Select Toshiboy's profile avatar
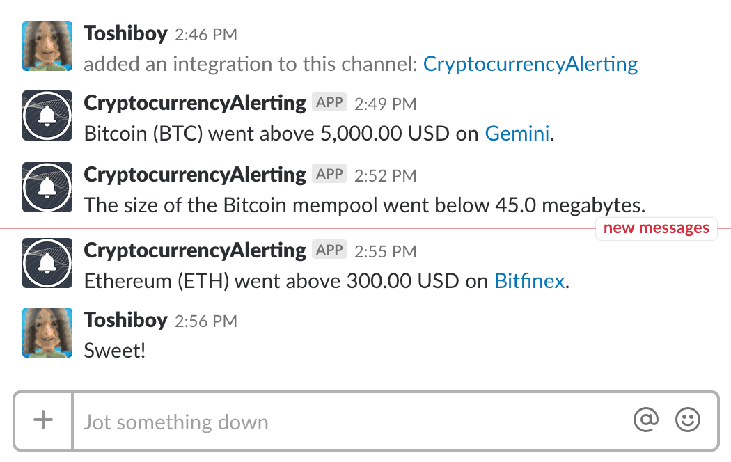 coord(47,45)
